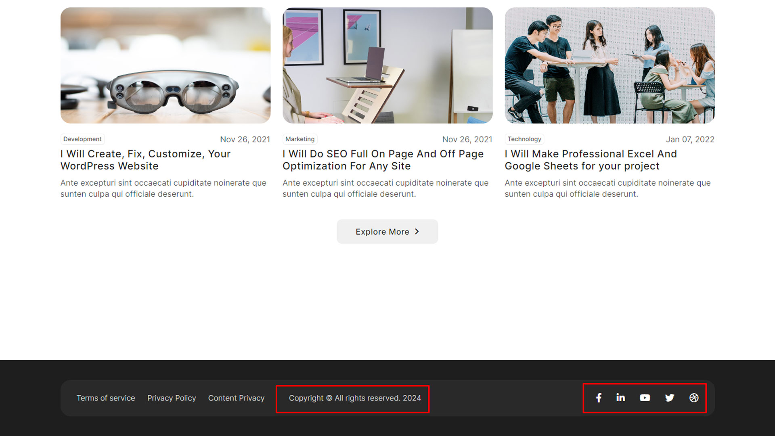
Task: Click the Explore More button
Action: [382, 232]
